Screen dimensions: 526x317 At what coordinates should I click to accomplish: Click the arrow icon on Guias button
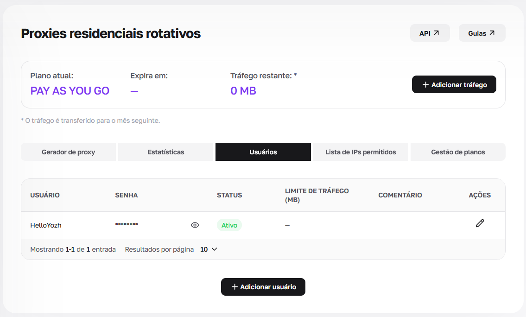[x=492, y=33]
